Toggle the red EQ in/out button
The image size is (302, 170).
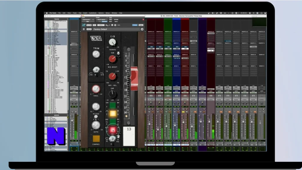pos(113,130)
